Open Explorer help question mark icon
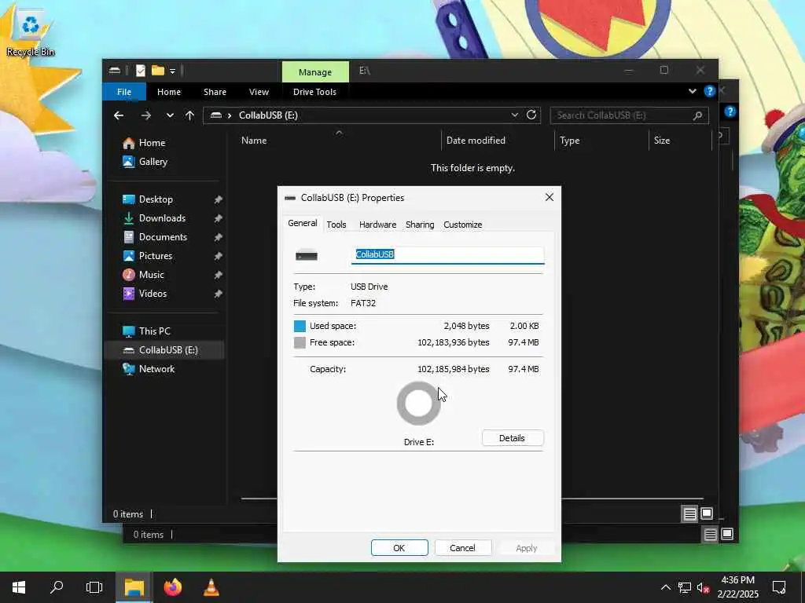This screenshot has height=603, width=805. point(710,91)
